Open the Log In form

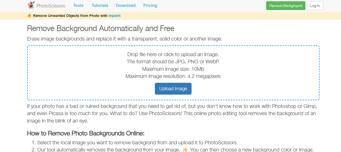(315, 5)
